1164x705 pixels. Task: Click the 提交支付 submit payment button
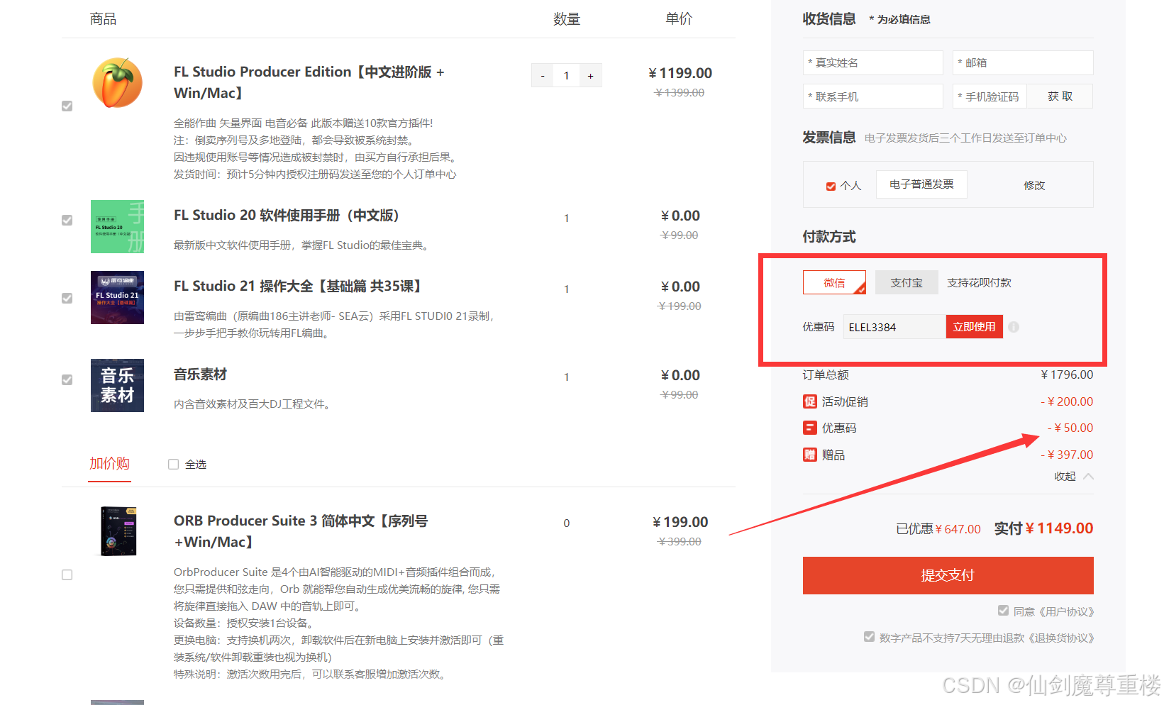tap(948, 575)
